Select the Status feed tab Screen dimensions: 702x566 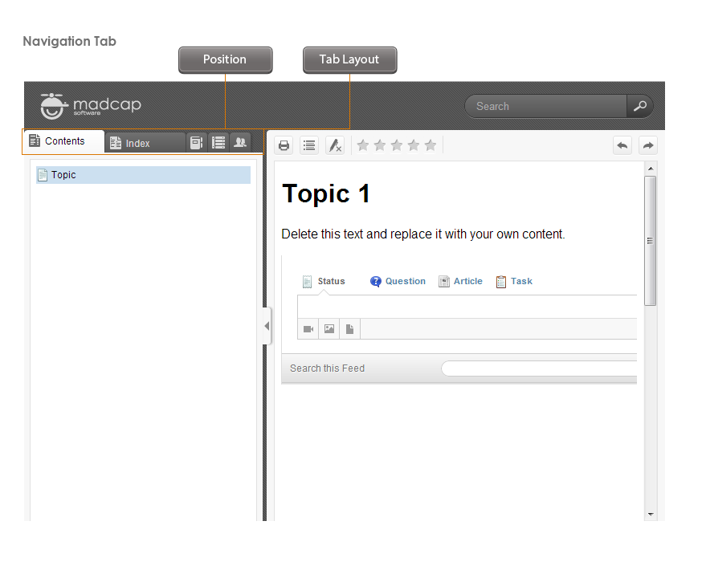click(x=324, y=282)
